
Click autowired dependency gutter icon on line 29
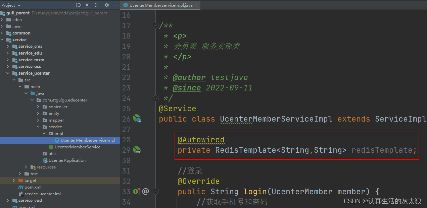(137, 150)
